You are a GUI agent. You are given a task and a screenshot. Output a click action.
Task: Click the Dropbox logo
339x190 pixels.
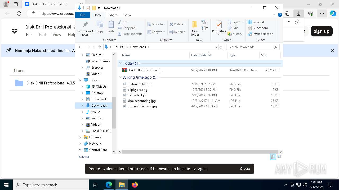15,31
